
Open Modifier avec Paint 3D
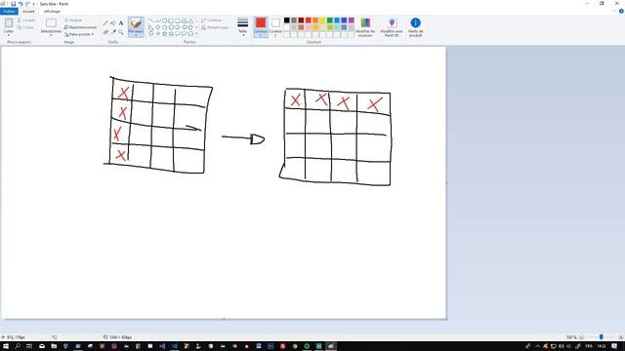click(x=392, y=27)
